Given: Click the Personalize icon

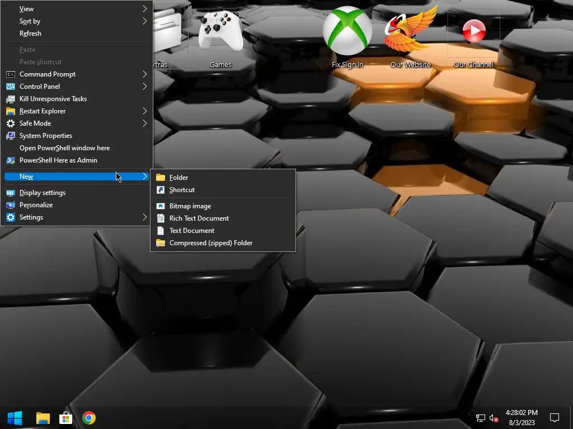Looking at the screenshot, I should (x=11, y=205).
